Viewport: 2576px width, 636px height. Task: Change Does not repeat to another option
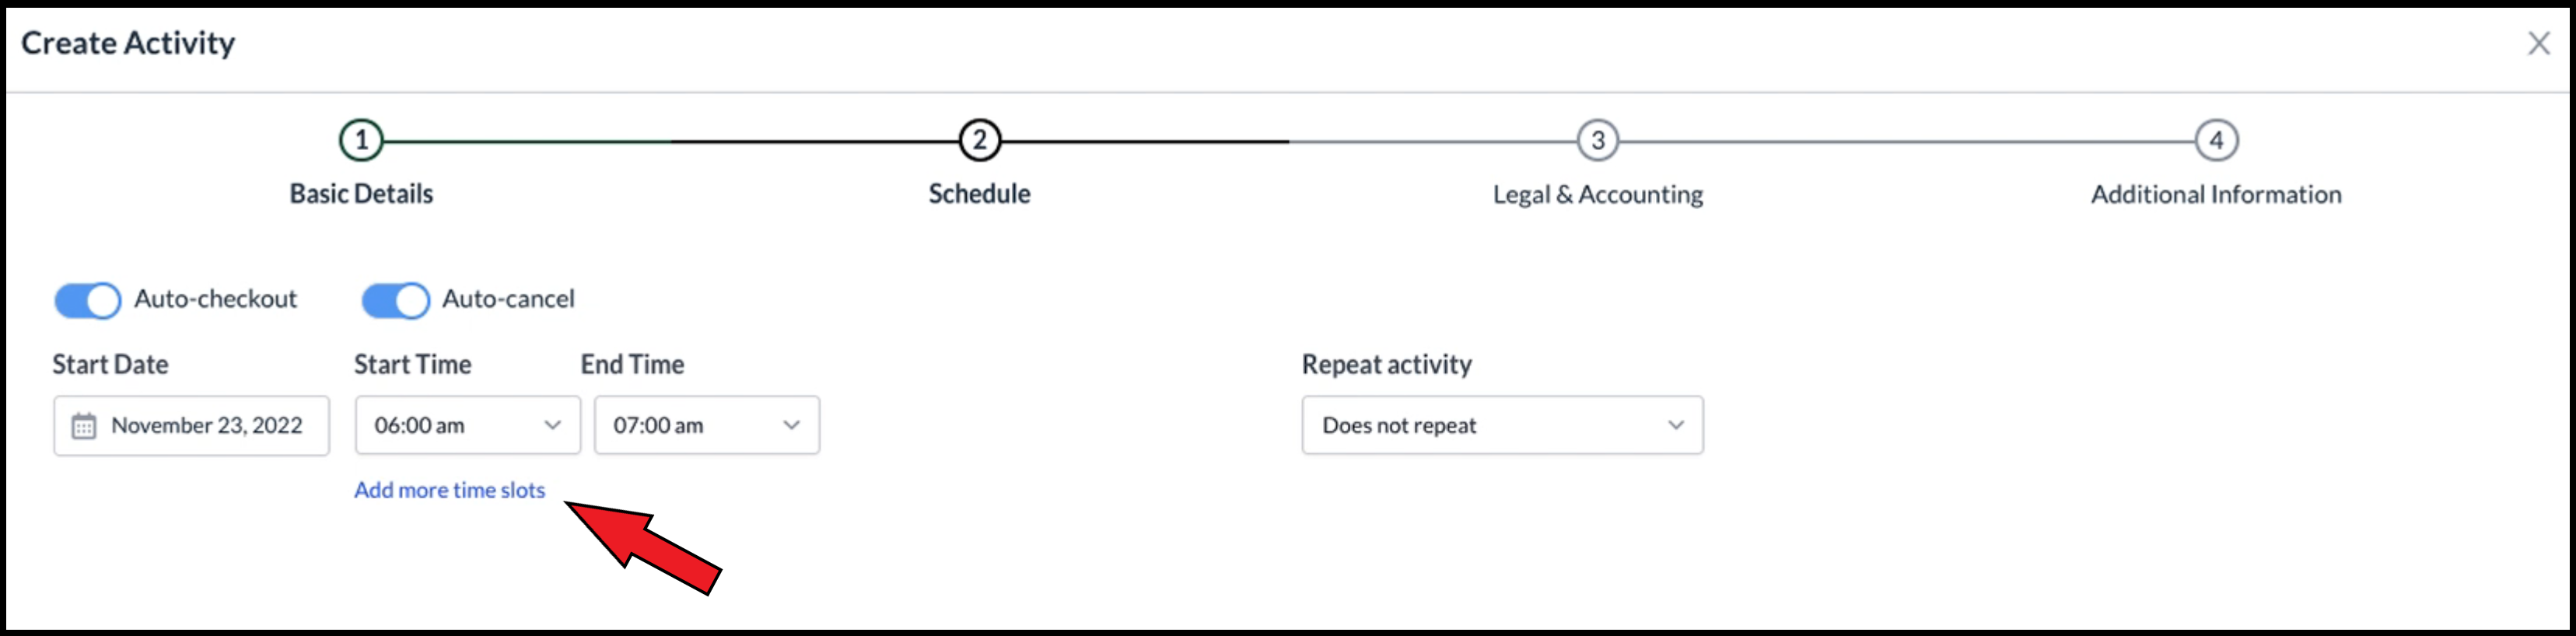click(x=1500, y=426)
